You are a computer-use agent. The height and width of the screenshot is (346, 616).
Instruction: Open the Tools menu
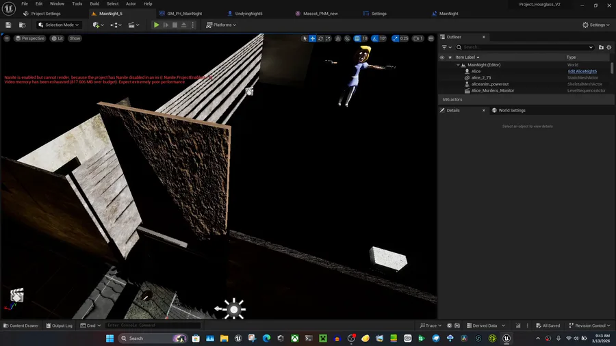coord(77,3)
